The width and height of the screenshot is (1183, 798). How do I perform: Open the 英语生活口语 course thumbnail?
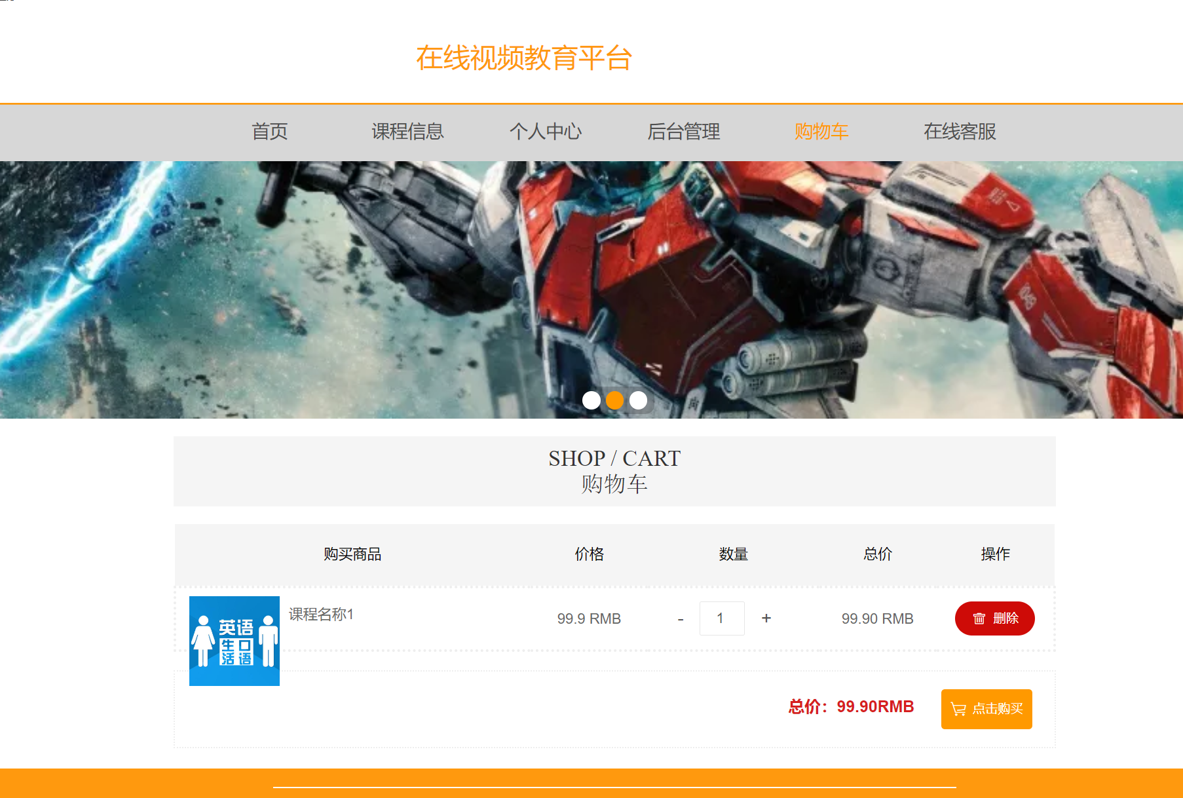(x=235, y=641)
